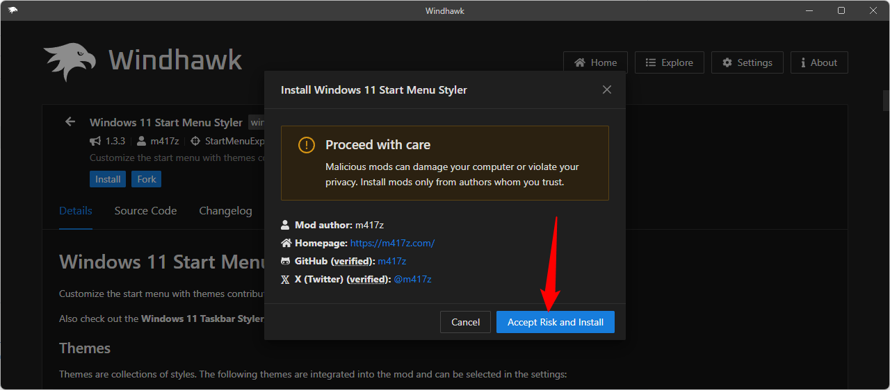Click the 'Install Windows 11 Start Menu Styler' dialog title
Image resolution: width=890 pixels, height=390 pixels.
374,90
